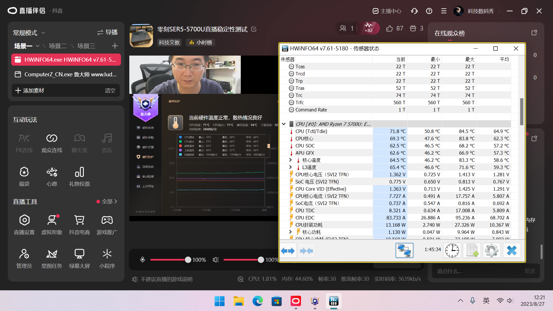Expand the 核心温度 sensor row
Viewport: 553px width, 311px height.
pyautogui.click(x=290, y=160)
